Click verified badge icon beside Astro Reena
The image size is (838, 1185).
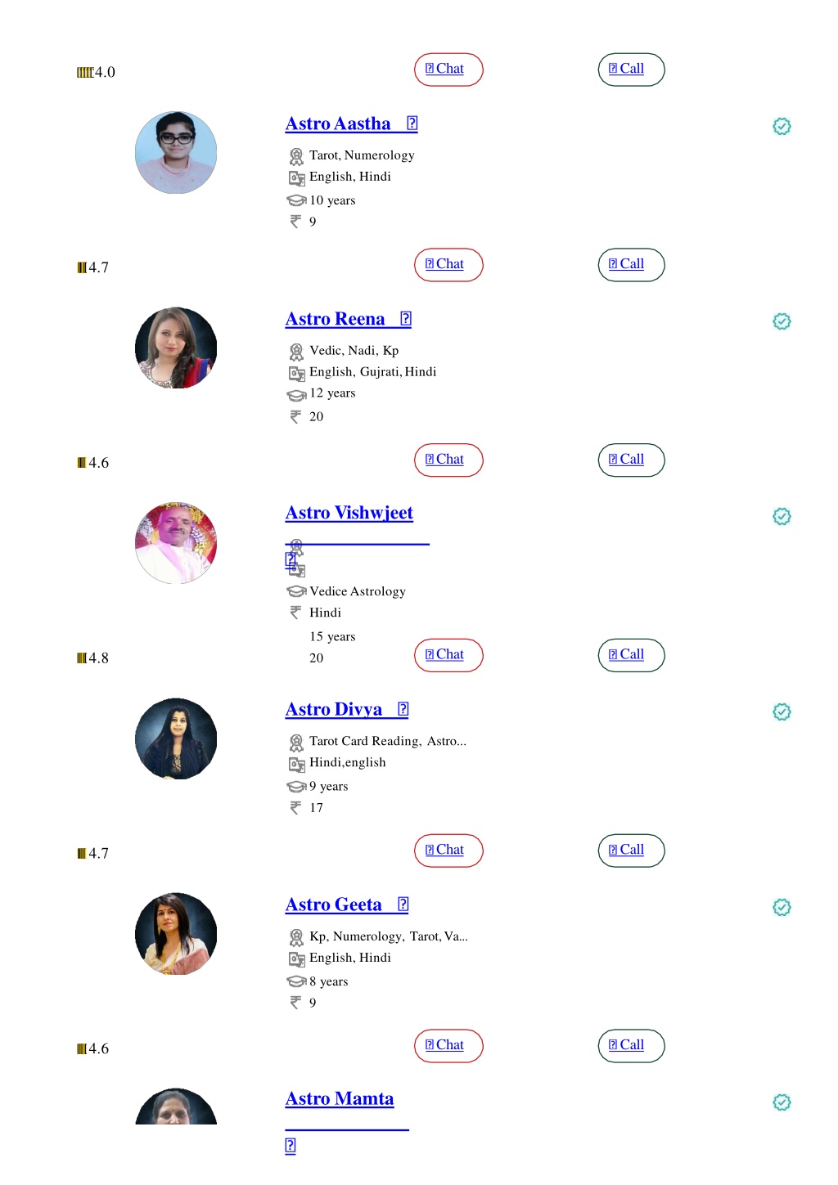coord(782,321)
